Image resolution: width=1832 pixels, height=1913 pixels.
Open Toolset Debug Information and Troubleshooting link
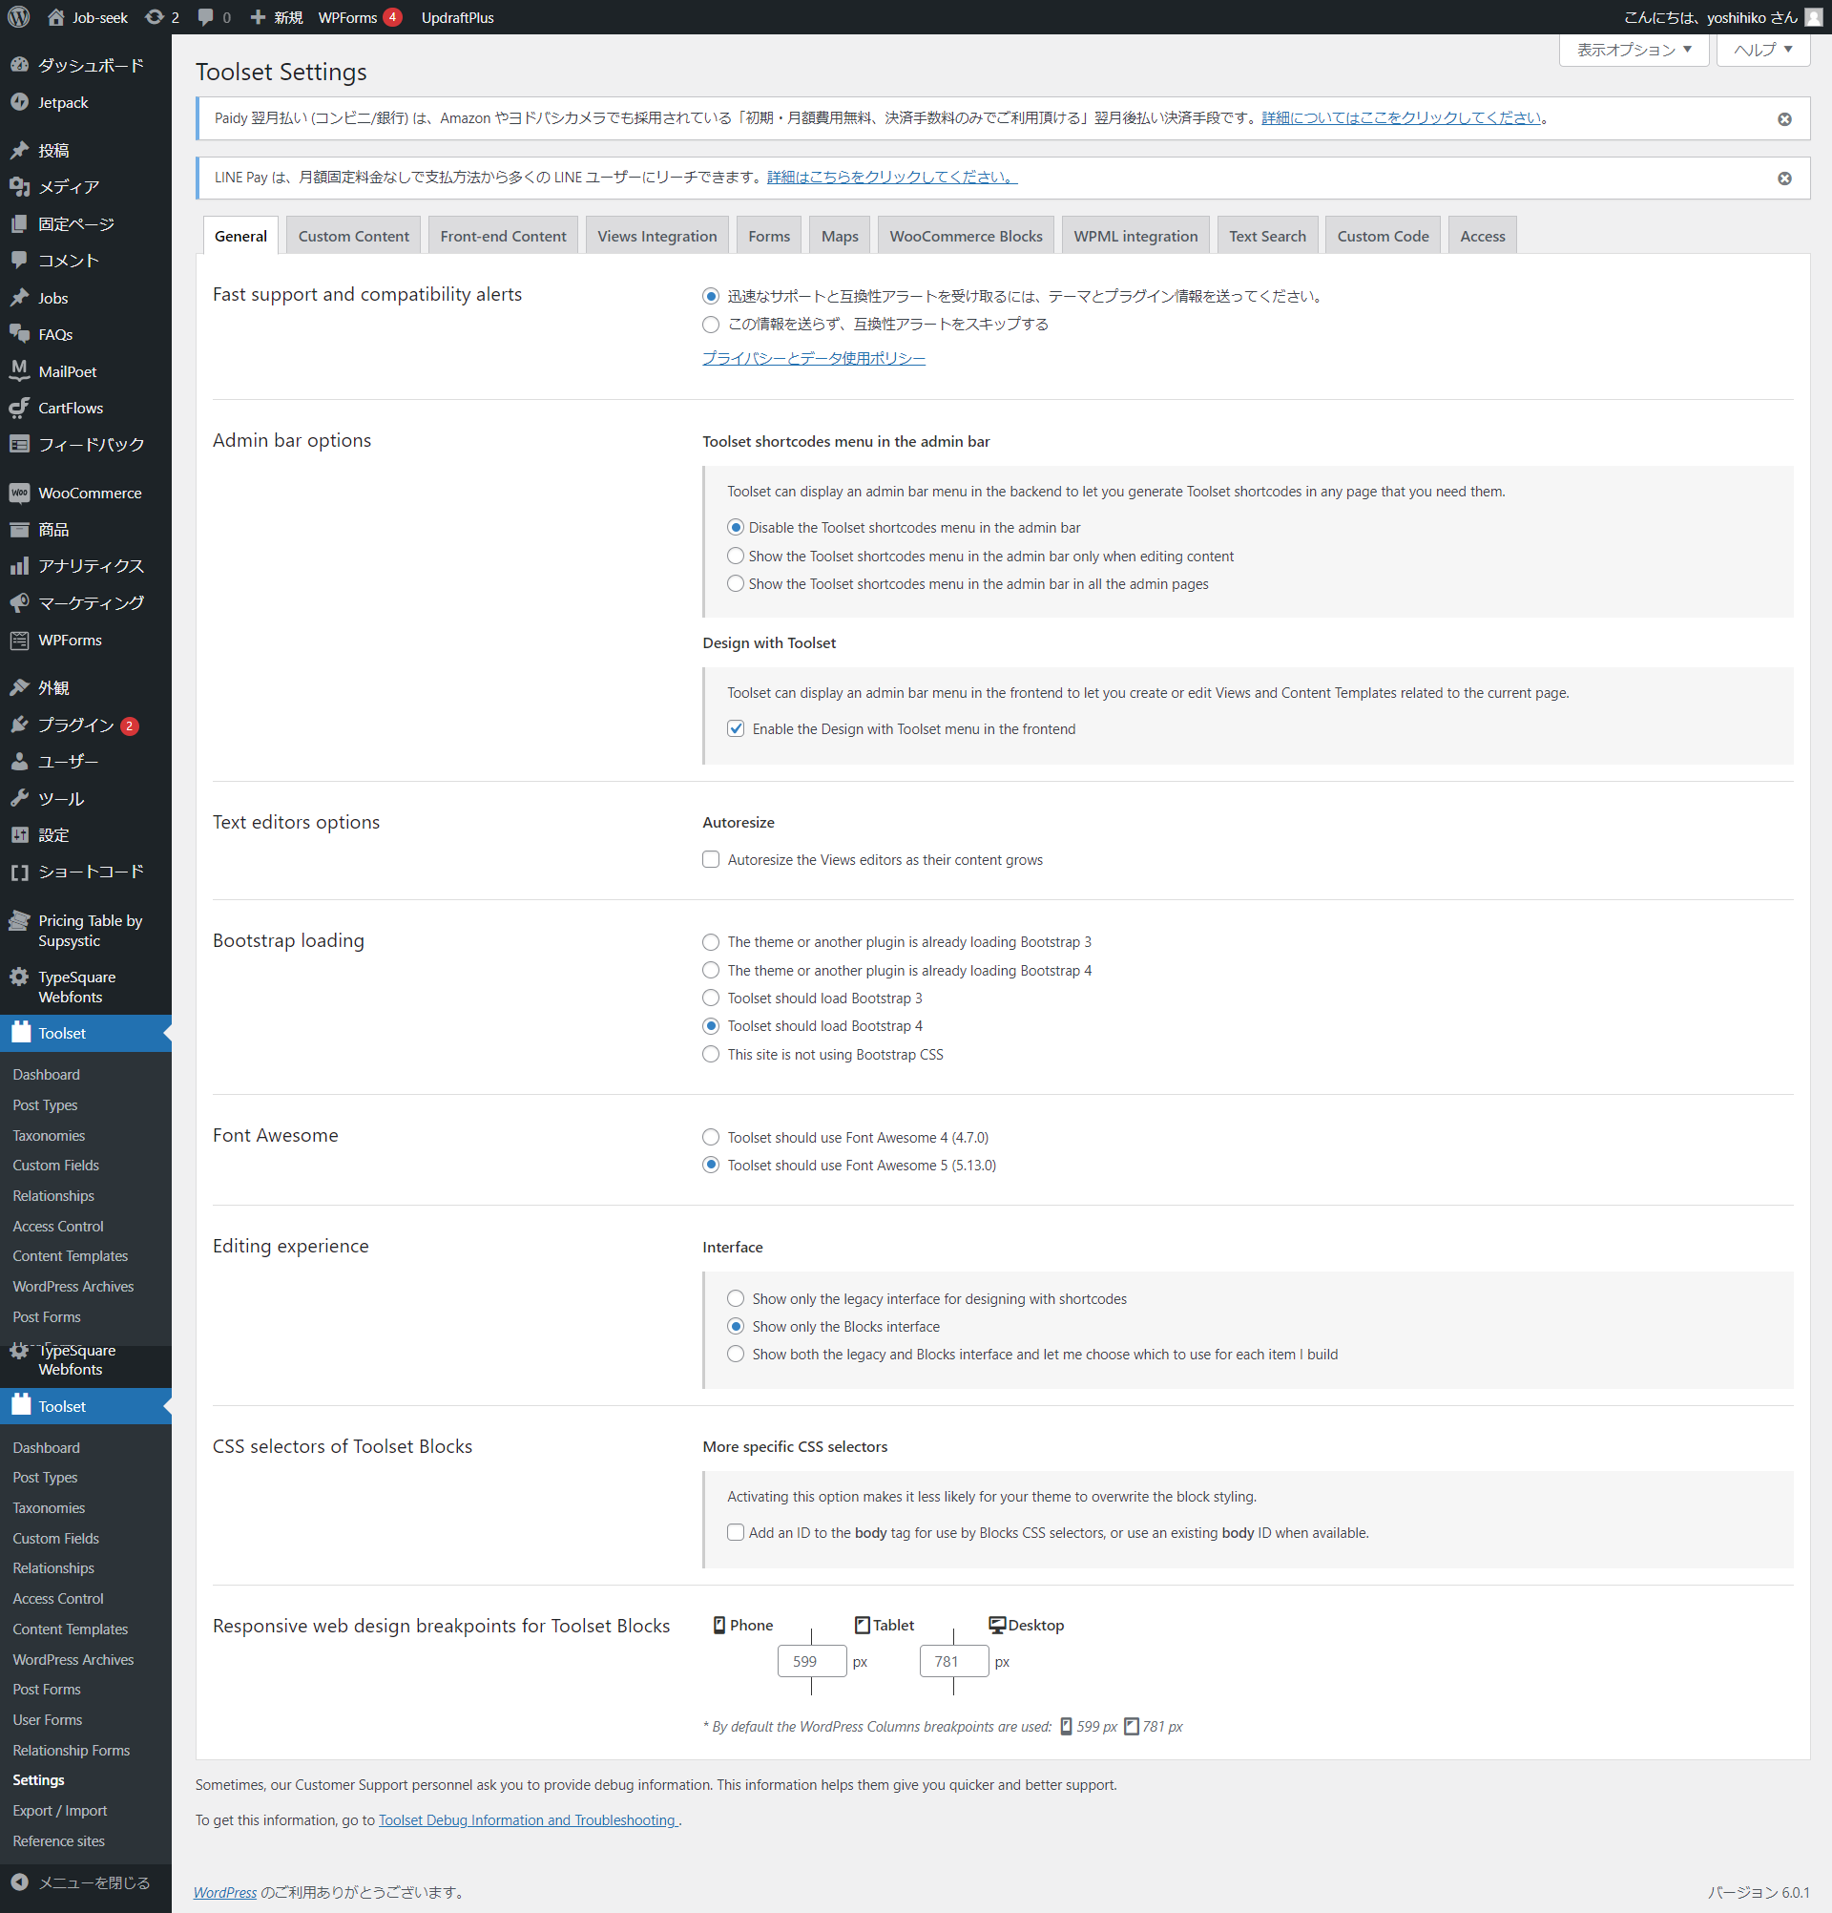pyautogui.click(x=528, y=1820)
